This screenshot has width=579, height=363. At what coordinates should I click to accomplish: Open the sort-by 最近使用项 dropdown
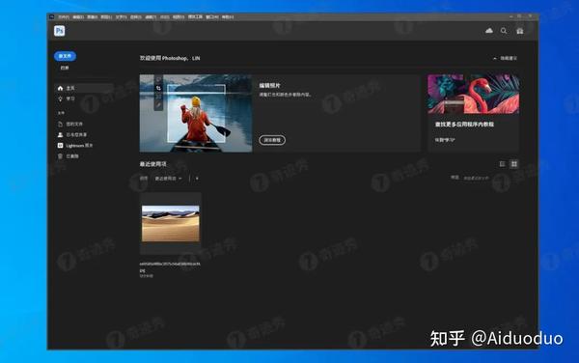[168, 179]
